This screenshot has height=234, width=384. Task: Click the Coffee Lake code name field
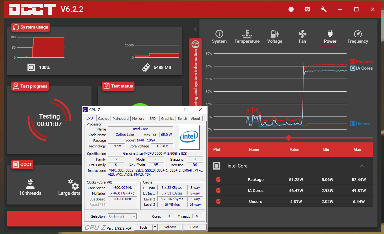(125, 135)
